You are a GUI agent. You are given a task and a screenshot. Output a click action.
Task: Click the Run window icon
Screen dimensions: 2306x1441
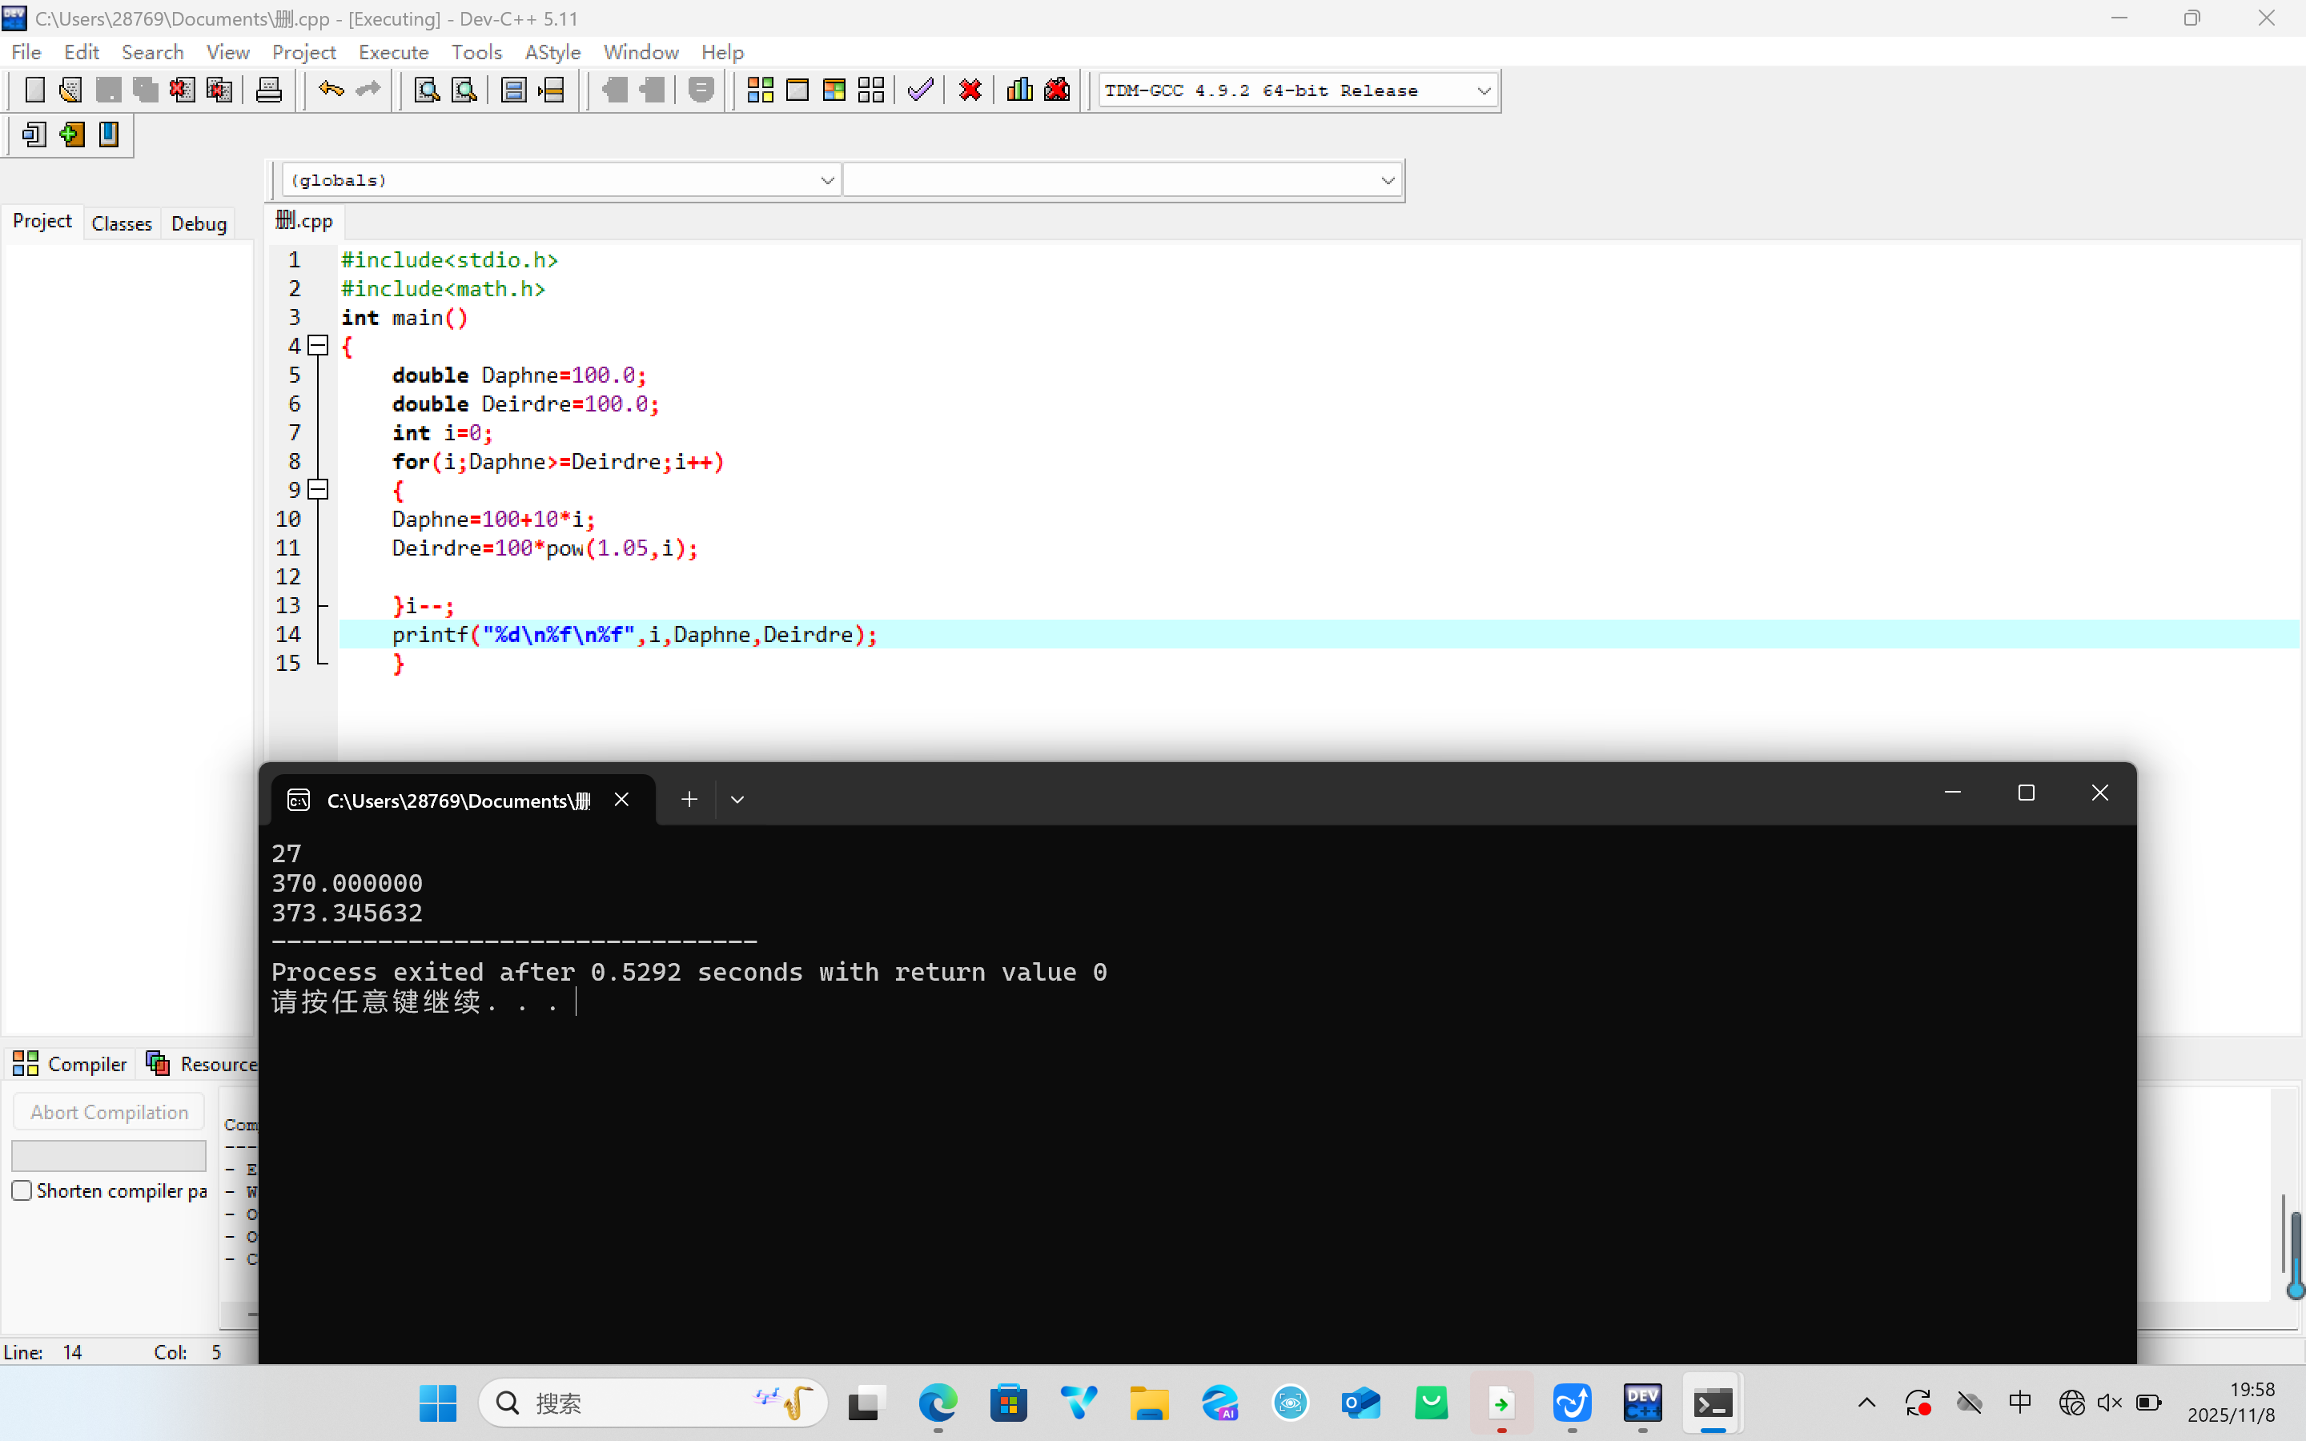(x=797, y=90)
